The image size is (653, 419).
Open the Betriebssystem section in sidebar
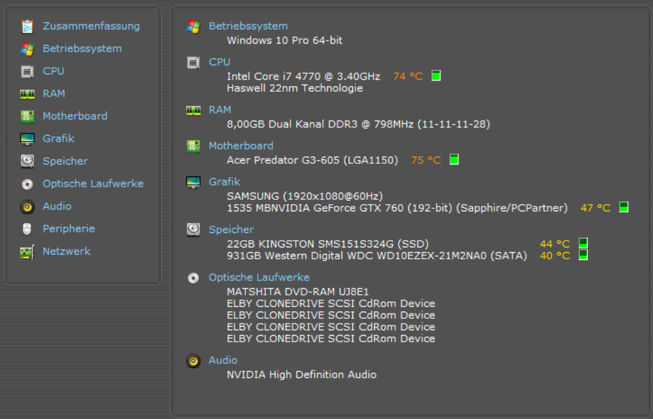pyautogui.click(x=82, y=49)
